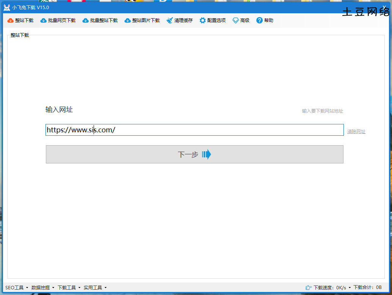Open 帮助 via the question mark icon
Viewport: 392px width, 295px height.
point(259,20)
